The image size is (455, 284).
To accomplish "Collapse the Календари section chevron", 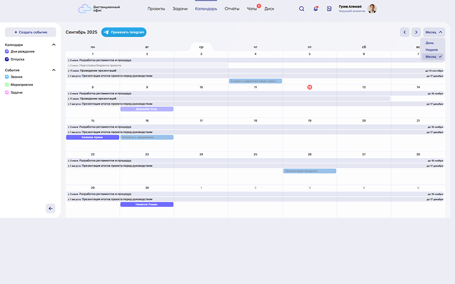I will 54,45.
